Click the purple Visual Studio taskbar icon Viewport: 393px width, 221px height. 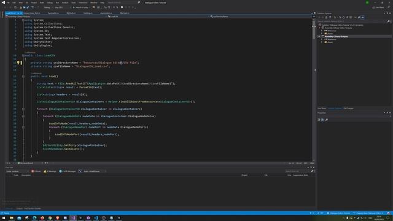pos(73,219)
